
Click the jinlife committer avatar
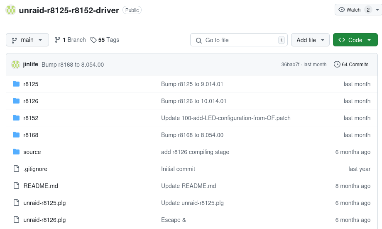16,64
